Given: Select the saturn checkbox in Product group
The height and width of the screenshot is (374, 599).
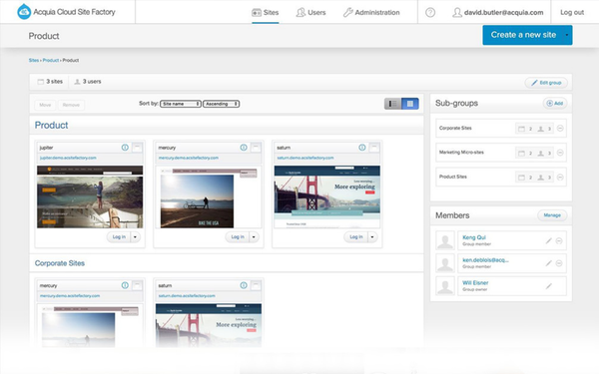Looking at the screenshot, I should (x=374, y=148).
